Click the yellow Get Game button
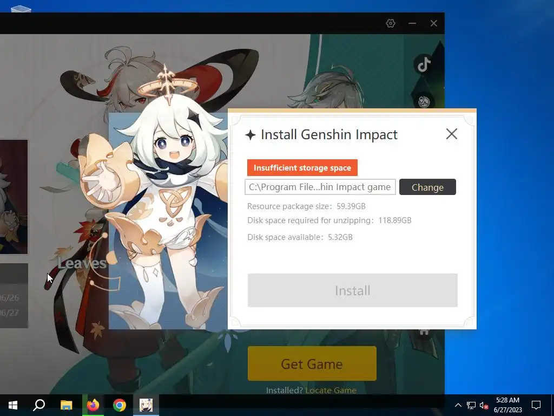Screen dimensions: 554x416 (x=312, y=363)
